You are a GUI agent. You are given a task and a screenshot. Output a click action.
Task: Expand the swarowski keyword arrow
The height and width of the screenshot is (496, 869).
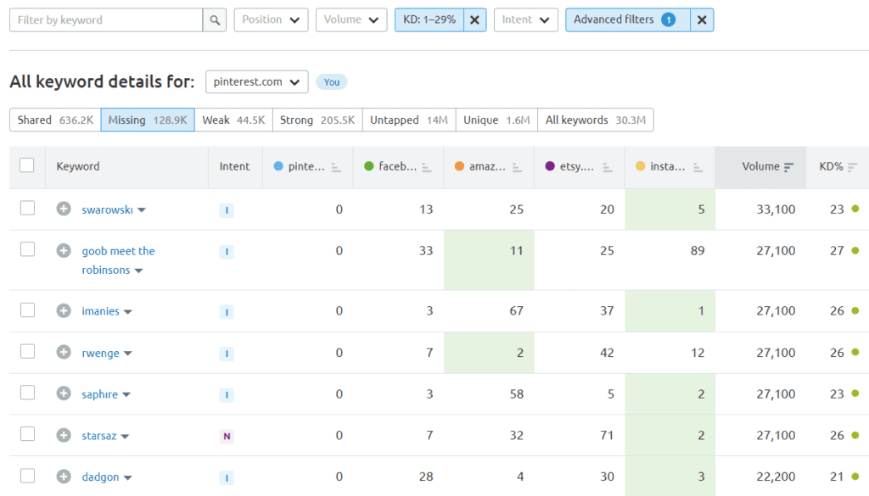[142, 210]
